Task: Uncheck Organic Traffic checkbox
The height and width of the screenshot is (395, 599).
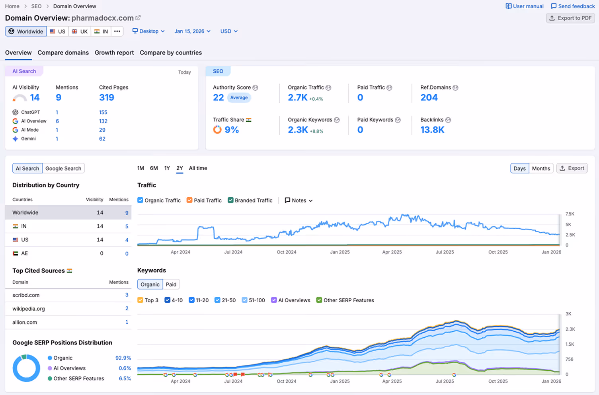Action: [x=140, y=200]
